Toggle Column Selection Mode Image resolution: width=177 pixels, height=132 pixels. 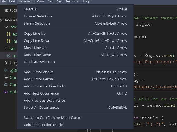point(75,125)
